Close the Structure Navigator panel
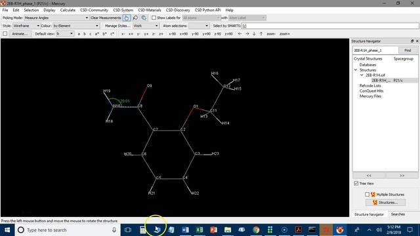420x236 pixels. point(417,41)
